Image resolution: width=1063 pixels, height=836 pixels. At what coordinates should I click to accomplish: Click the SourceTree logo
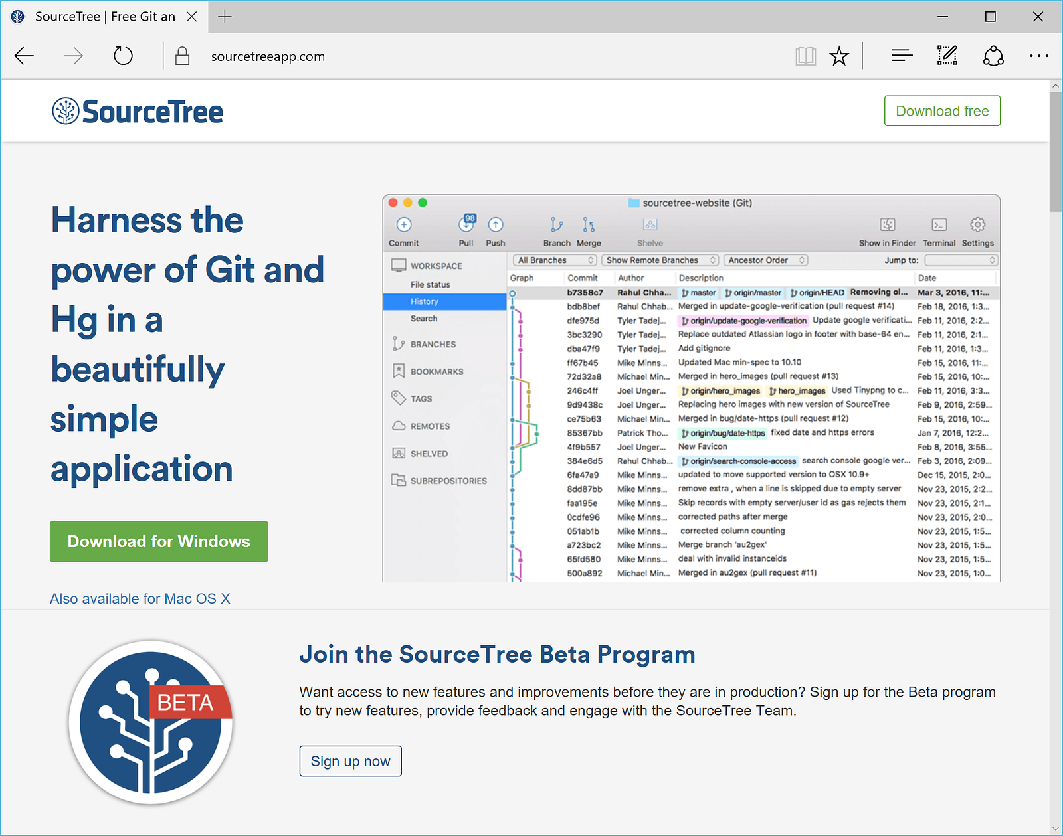click(x=138, y=112)
